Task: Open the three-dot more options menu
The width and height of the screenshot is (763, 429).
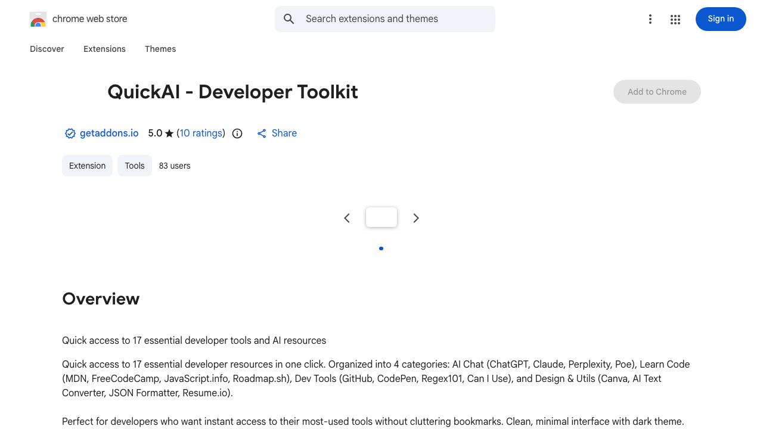Action: (x=650, y=20)
